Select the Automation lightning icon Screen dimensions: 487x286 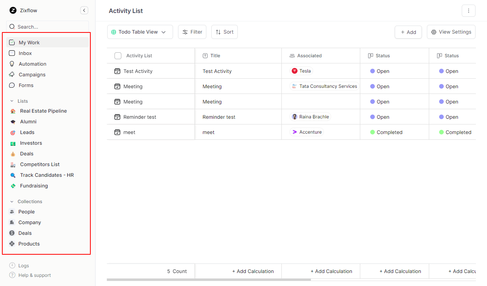tap(12, 64)
